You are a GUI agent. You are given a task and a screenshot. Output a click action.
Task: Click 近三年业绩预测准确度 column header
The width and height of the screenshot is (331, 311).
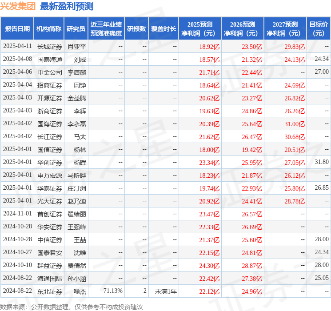click(x=106, y=29)
